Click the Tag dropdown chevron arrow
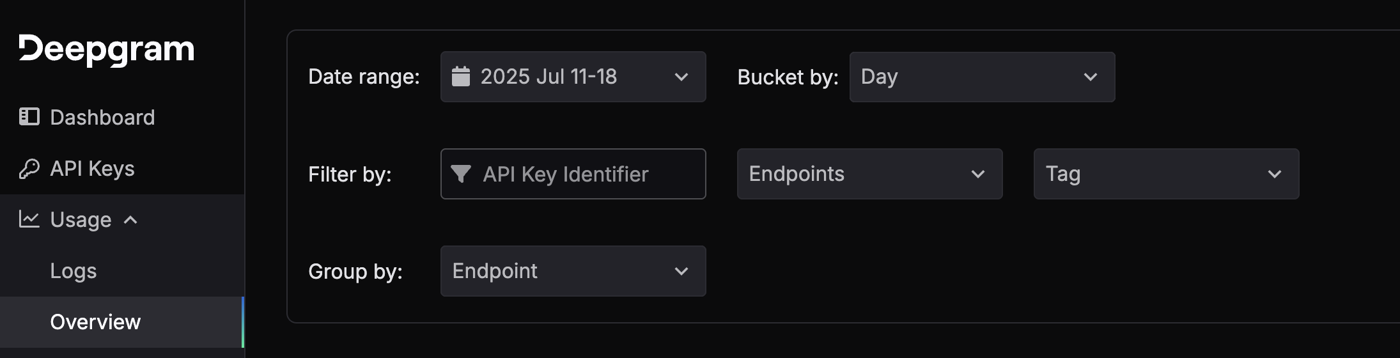The width and height of the screenshot is (1400, 358). (x=1275, y=174)
